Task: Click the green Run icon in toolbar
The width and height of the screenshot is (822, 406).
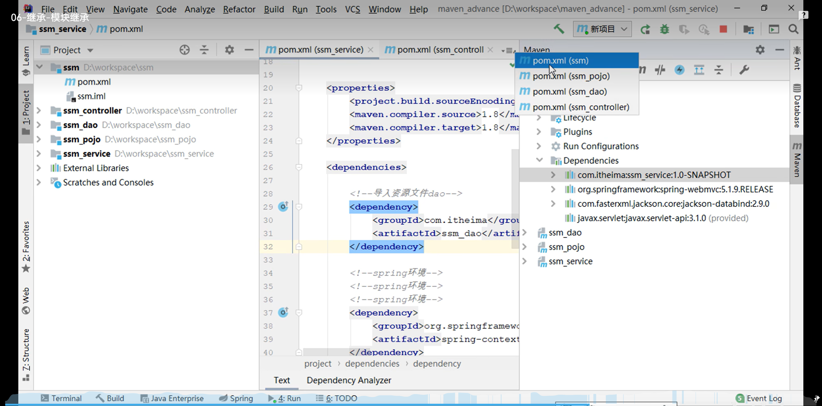Action: 645,30
